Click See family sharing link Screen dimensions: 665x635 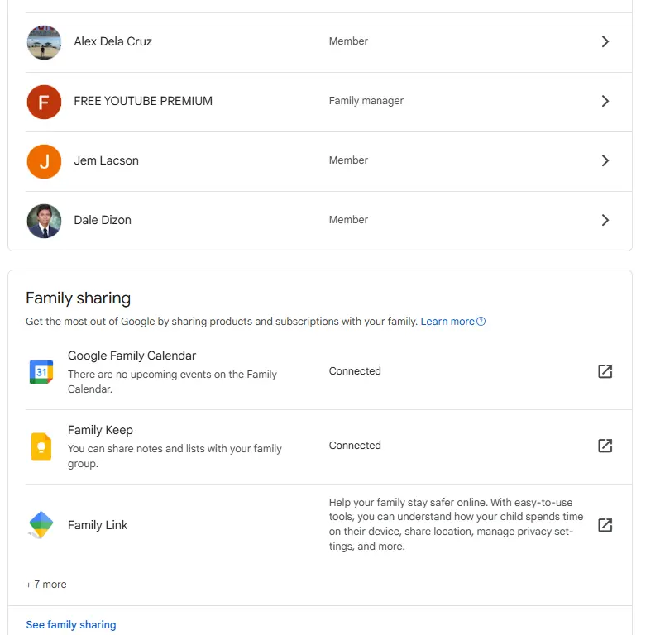(71, 625)
